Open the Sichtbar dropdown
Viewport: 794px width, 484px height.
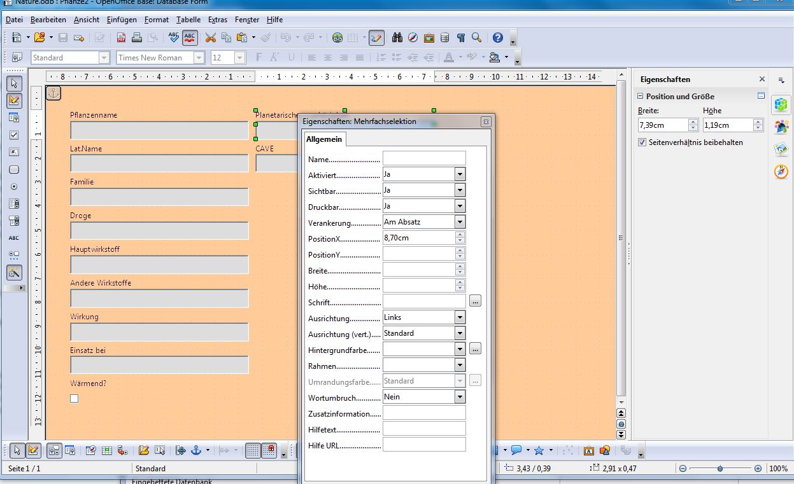pos(460,190)
